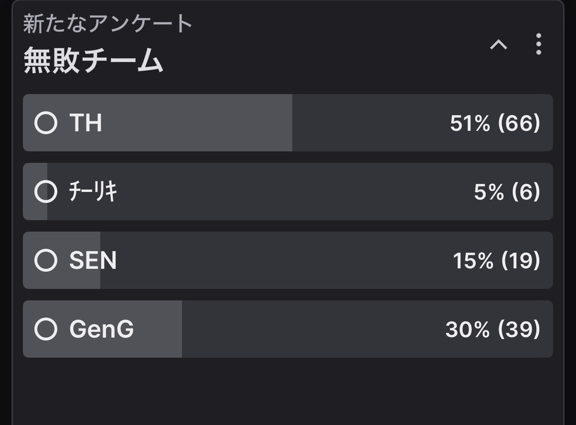Viewport: 576px width, 425px height.
Task: Open the three-dot more options menu
Action: click(x=538, y=44)
